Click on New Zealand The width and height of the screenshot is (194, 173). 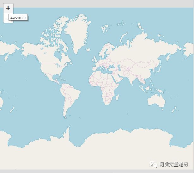pyautogui.click(x=174, y=109)
